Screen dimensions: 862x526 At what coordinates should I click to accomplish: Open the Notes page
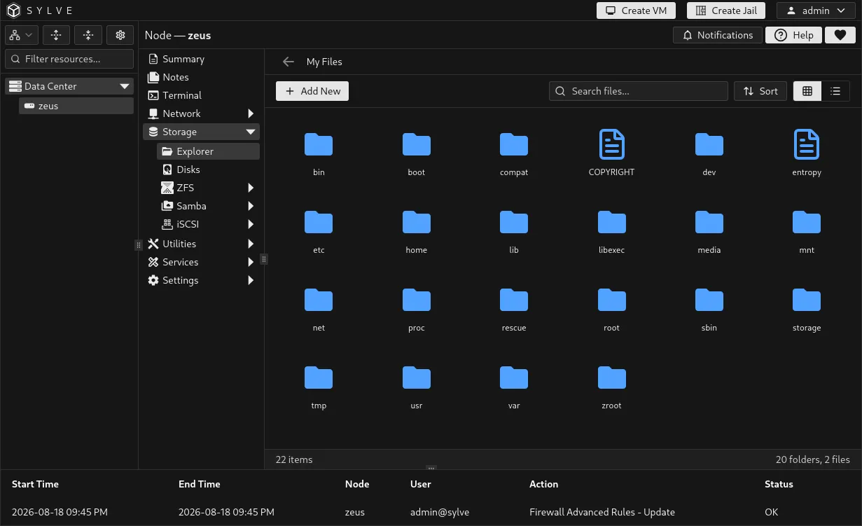tap(201, 77)
